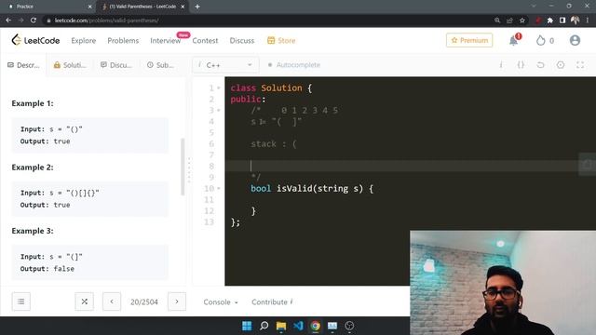Click the browser zoom magnifier icon
The height and width of the screenshot is (335, 596).
coord(497,20)
